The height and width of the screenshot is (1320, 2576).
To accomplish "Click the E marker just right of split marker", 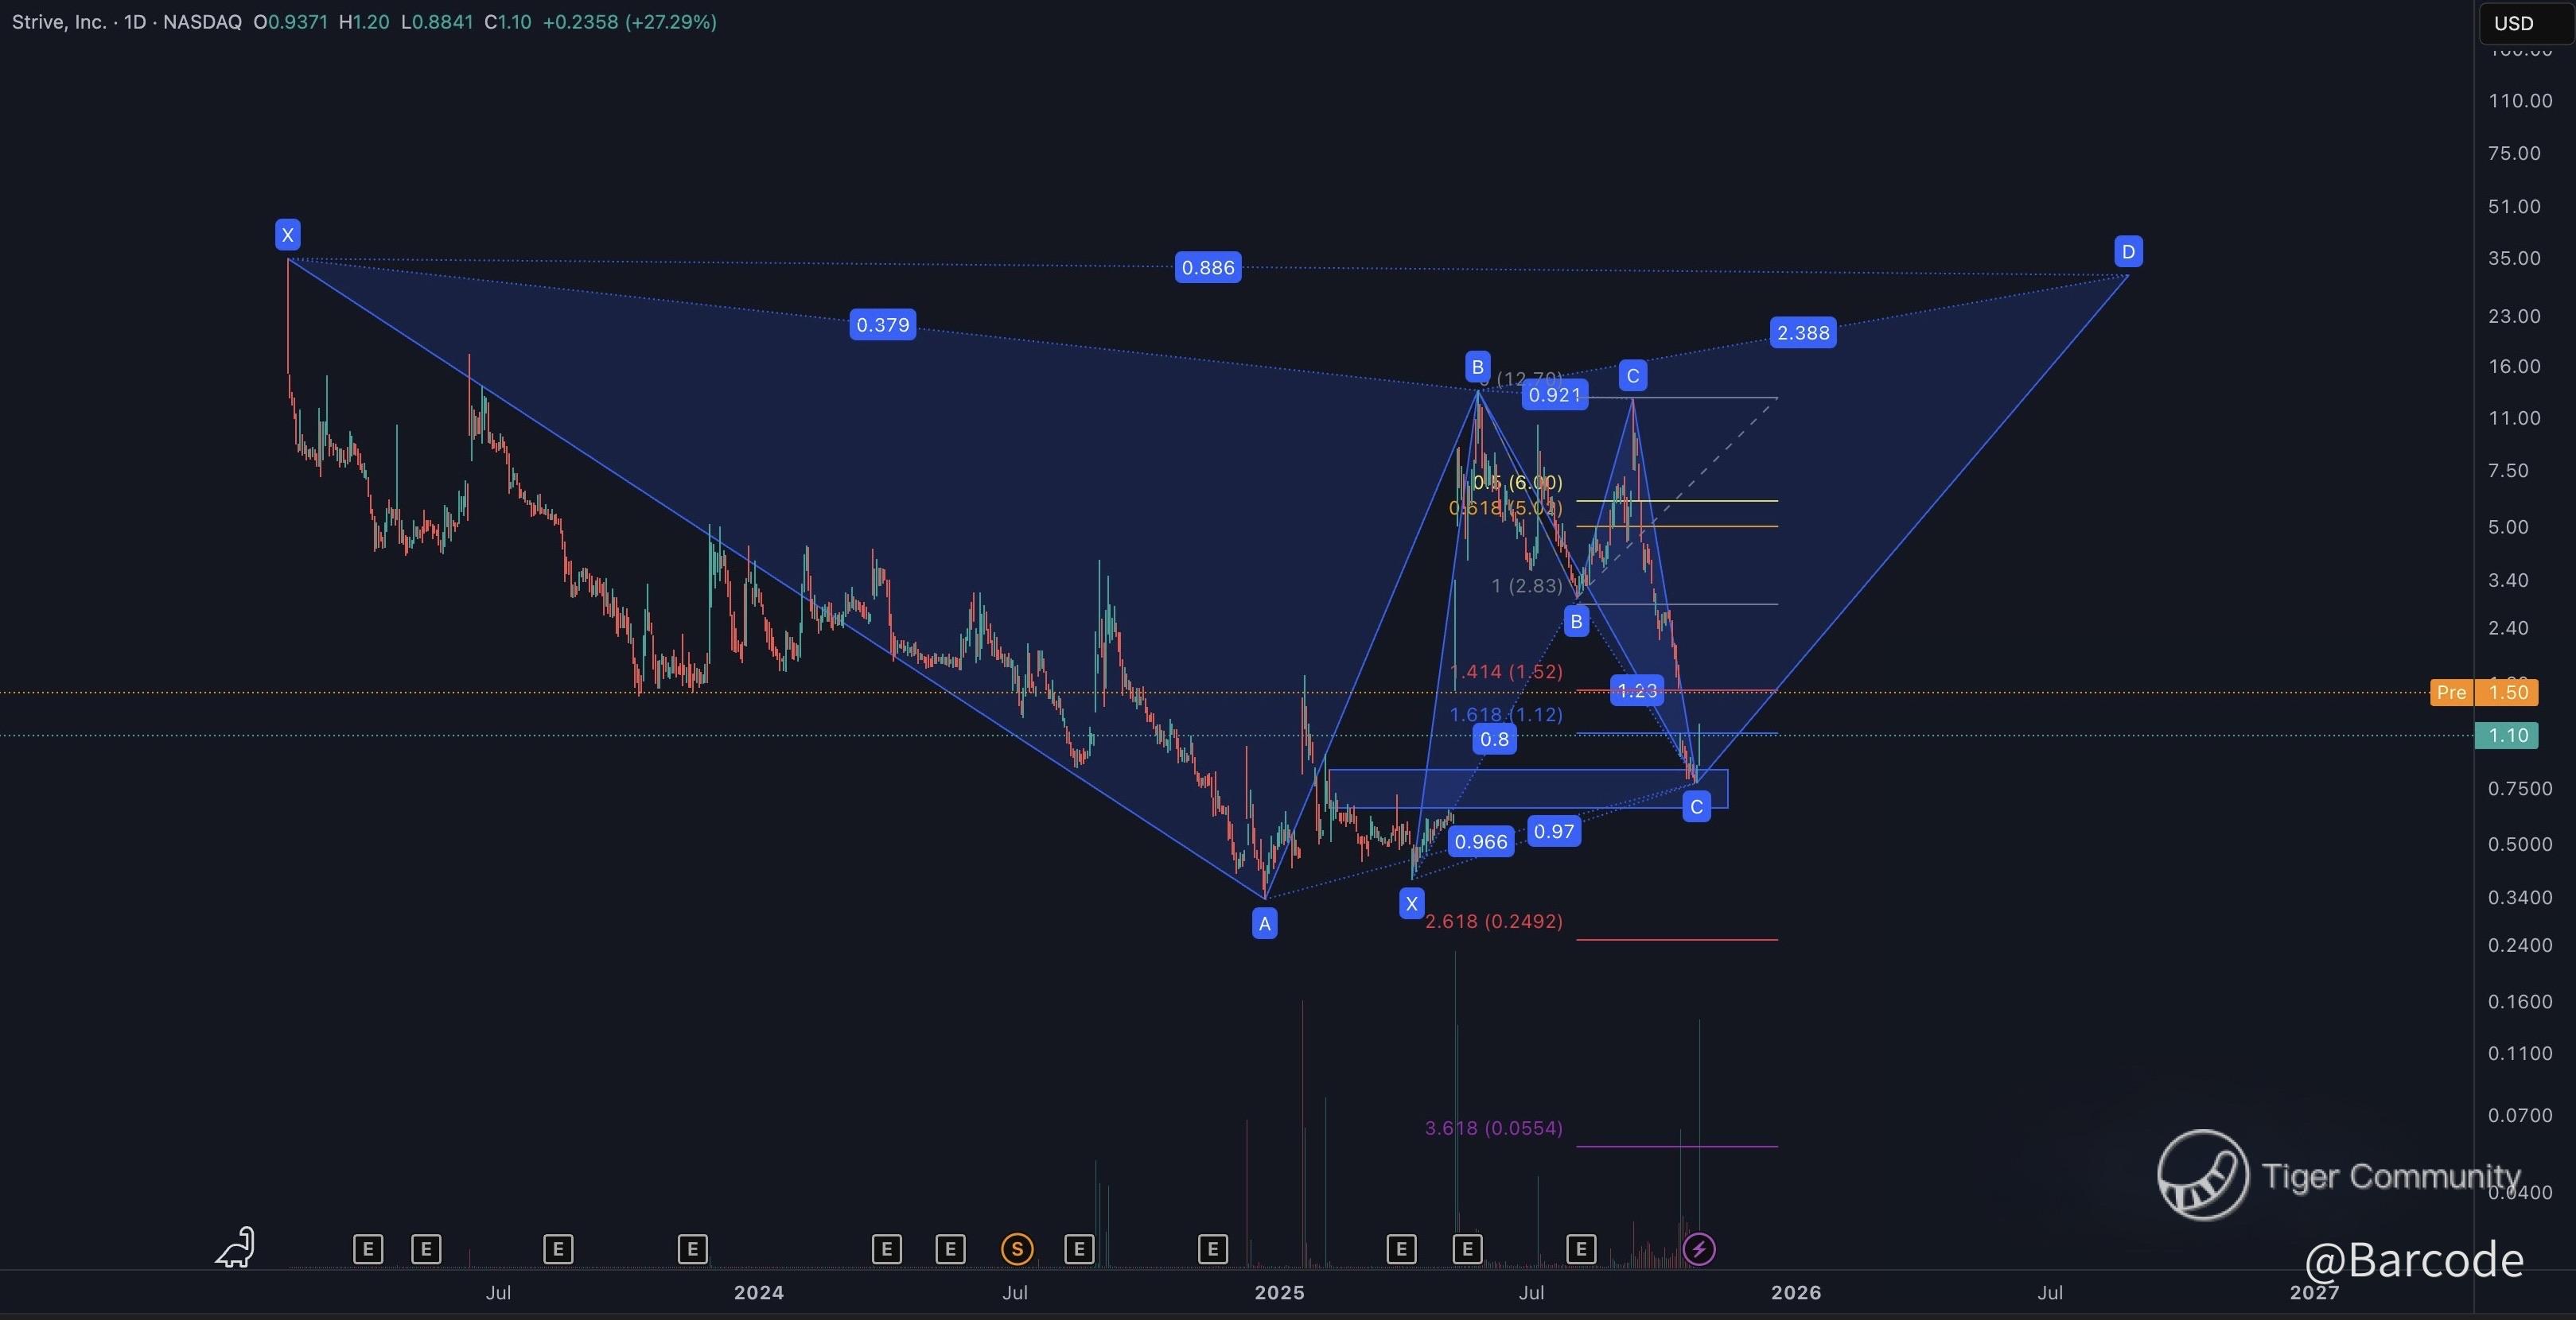I will (1079, 1248).
